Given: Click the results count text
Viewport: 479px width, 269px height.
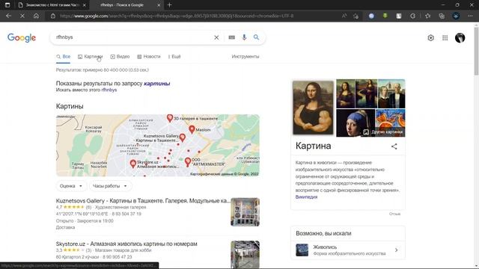Looking at the screenshot, I should tap(103, 70).
